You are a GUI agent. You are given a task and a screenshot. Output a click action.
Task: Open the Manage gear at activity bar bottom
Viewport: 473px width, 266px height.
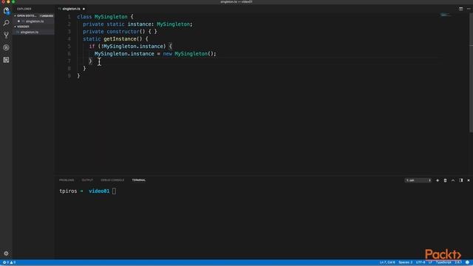[7, 253]
